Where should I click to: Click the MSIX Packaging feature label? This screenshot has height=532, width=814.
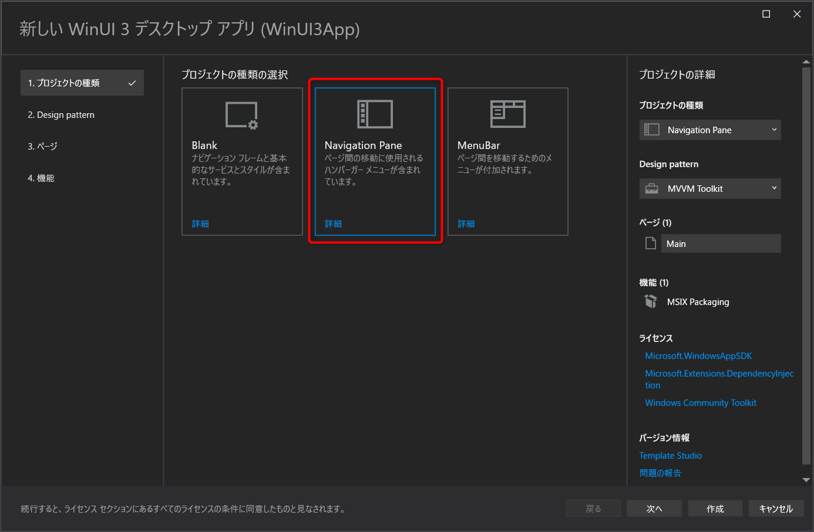point(698,302)
